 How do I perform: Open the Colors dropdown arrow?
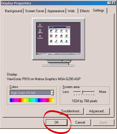52,93
